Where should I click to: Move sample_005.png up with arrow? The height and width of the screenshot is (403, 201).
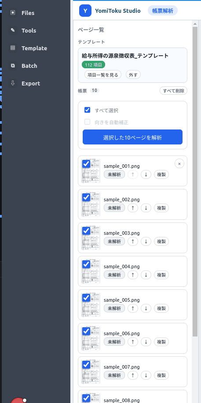(133, 308)
